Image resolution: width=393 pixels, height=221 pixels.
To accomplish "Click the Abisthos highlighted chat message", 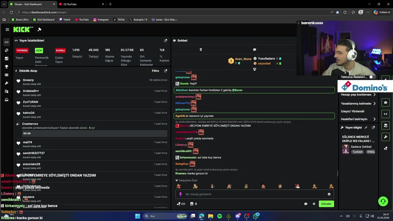I will tap(254, 90).
